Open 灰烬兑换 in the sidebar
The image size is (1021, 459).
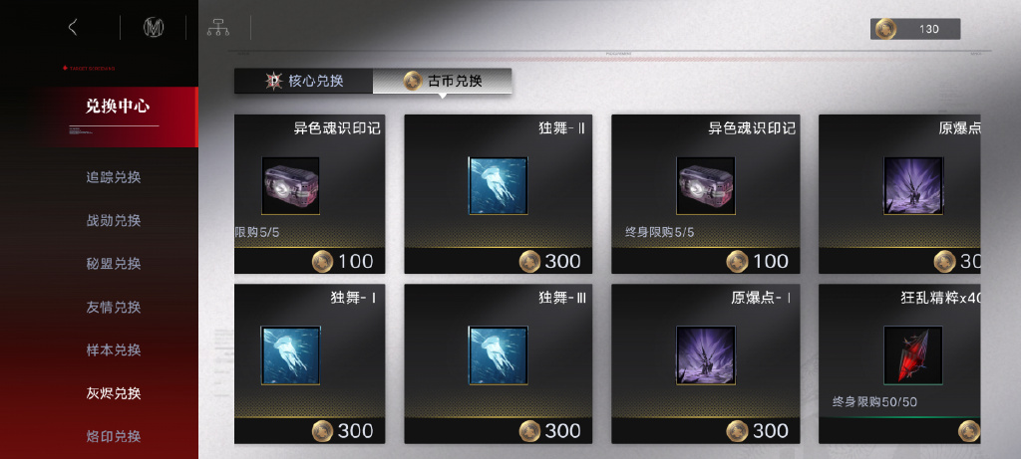[x=114, y=393]
